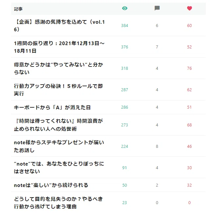Click the 76 likes count
This screenshot has width=218, height=213.
point(189,68)
